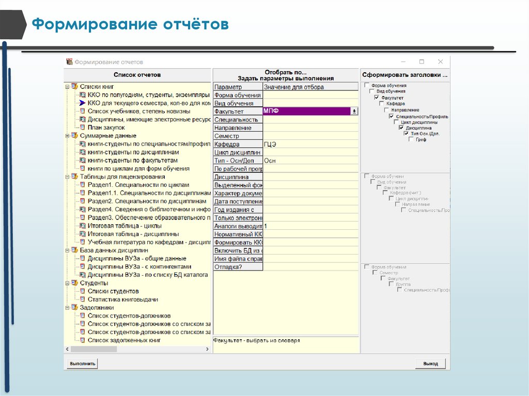
Task: Click the Суммарные данные folder icon
Action: coord(74,136)
